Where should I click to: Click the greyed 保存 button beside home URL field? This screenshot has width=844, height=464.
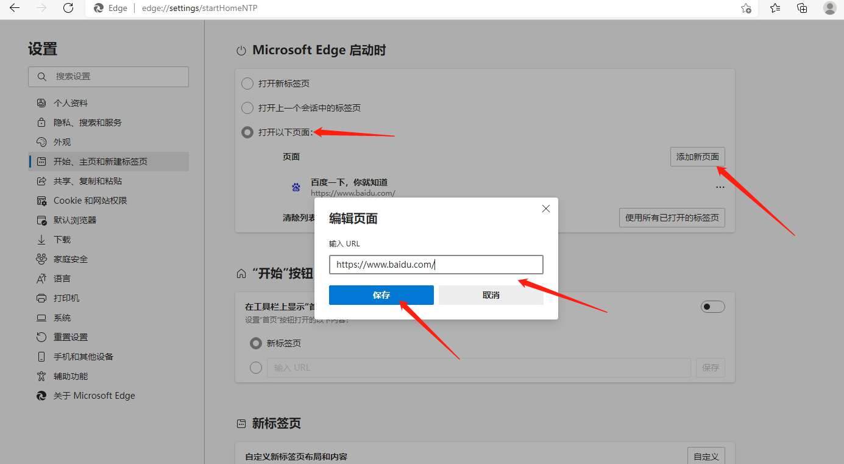click(x=711, y=368)
